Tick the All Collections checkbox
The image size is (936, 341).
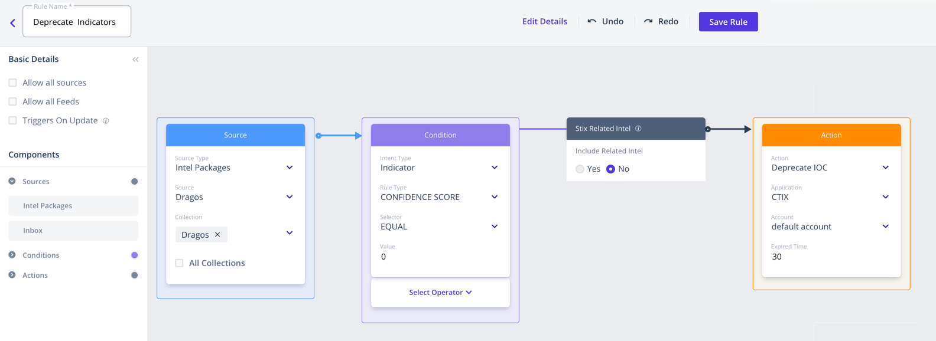[x=179, y=263]
